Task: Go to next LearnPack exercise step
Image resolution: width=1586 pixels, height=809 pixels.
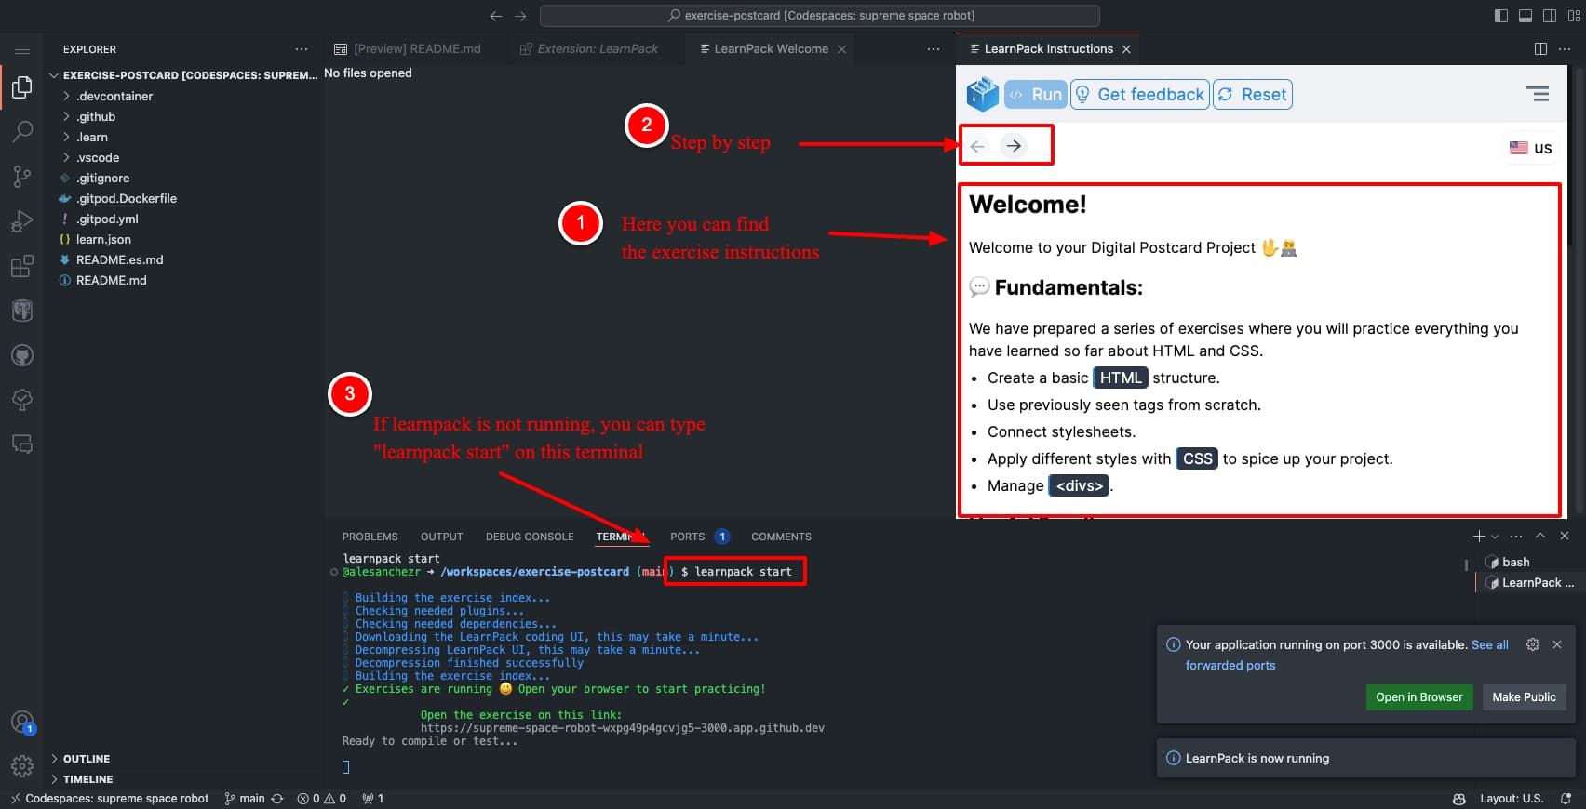Action: click(1014, 145)
